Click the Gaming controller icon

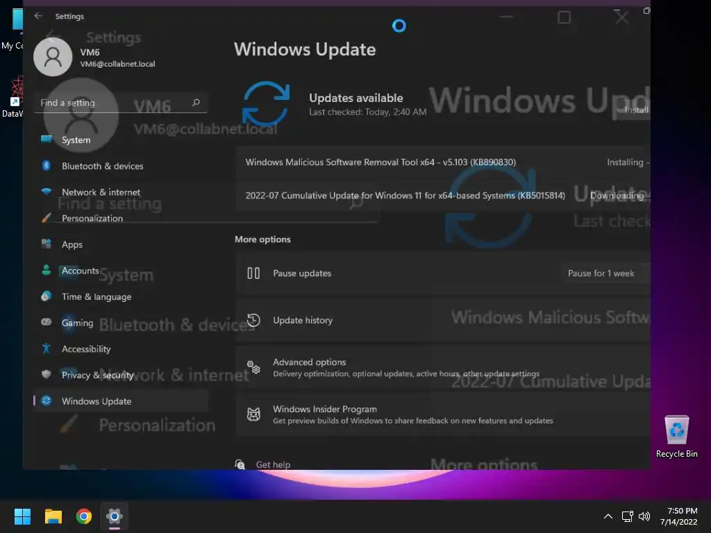tap(47, 322)
